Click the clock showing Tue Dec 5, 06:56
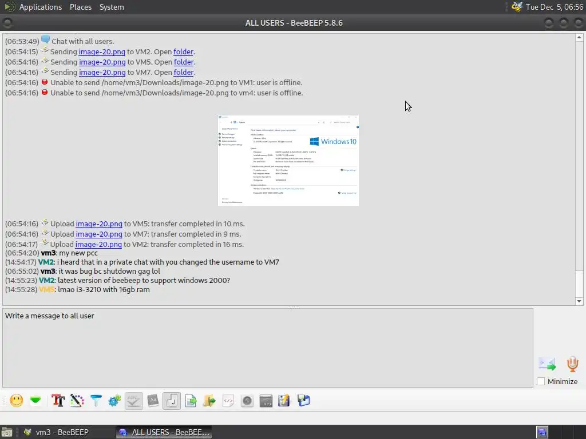Viewport: 586px width, 439px height. (x=554, y=7)
